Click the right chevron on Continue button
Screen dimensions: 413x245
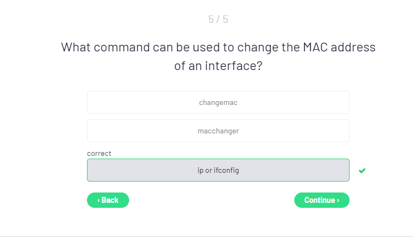[338, 200]
